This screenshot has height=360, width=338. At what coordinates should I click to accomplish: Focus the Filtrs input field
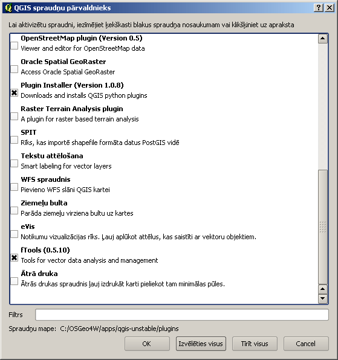coord(182,315)
